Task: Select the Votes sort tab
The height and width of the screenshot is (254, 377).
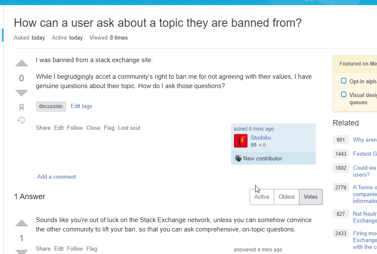Action: click(x=310, y=197)
